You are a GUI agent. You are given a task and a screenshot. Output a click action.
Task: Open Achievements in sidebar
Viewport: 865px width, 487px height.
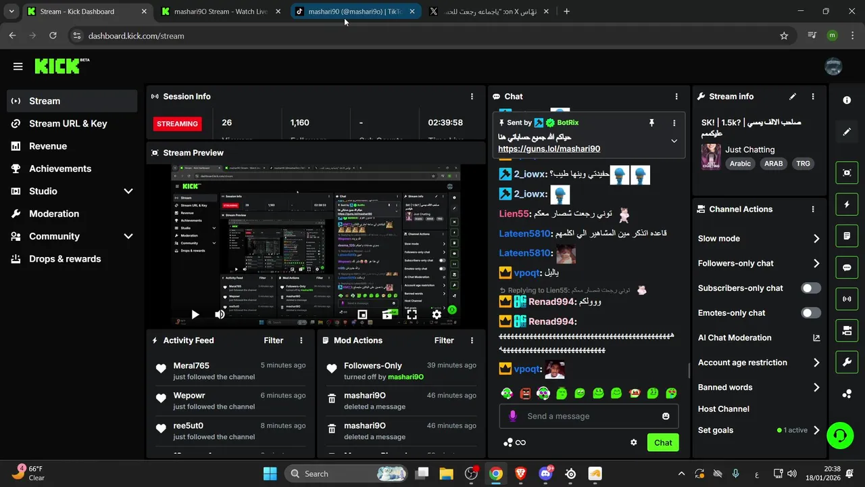[72, 168]
